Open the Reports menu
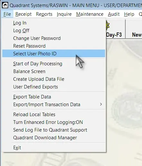142x166 pixels. click(x=44, y=14)
